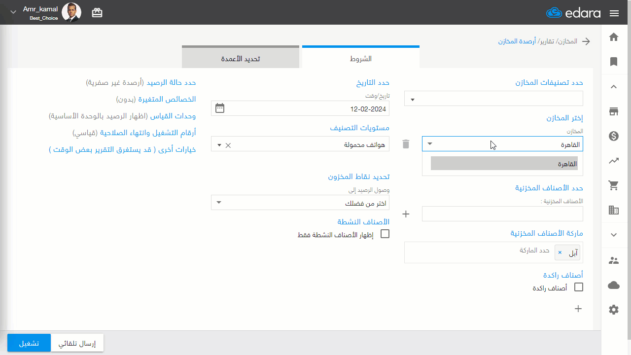Click the back arrow in breadcrumb

(586, 41)
